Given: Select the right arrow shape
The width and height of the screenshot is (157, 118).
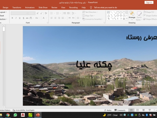Looking at the screenshot, I should click(118, 15).
